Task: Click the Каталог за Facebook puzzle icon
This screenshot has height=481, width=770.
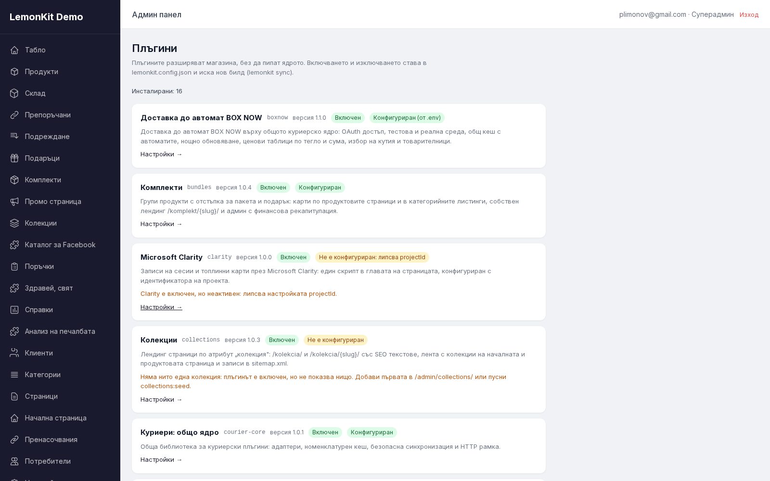Action: click(x=14, y=245)
